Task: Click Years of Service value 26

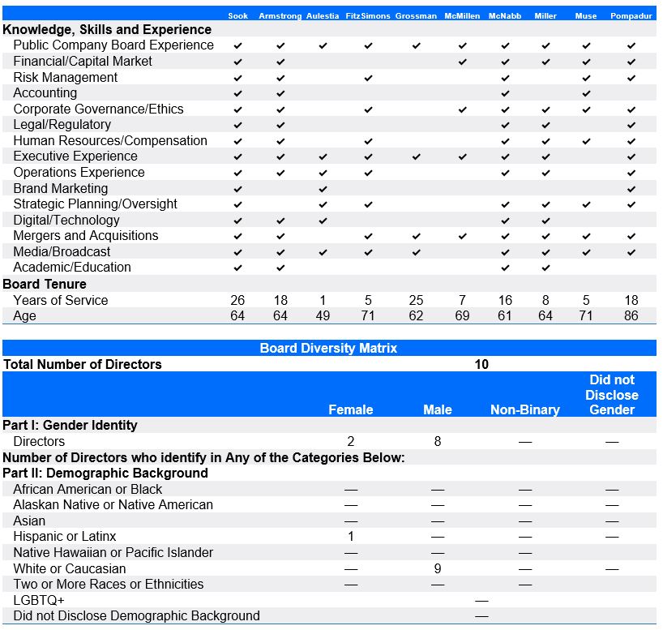Action: tap(237, 300)
